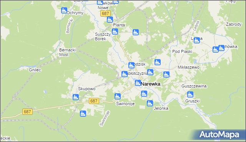Select the Narewka town label
The width and height of the screenshot is (246, 142).
[151, 84]
